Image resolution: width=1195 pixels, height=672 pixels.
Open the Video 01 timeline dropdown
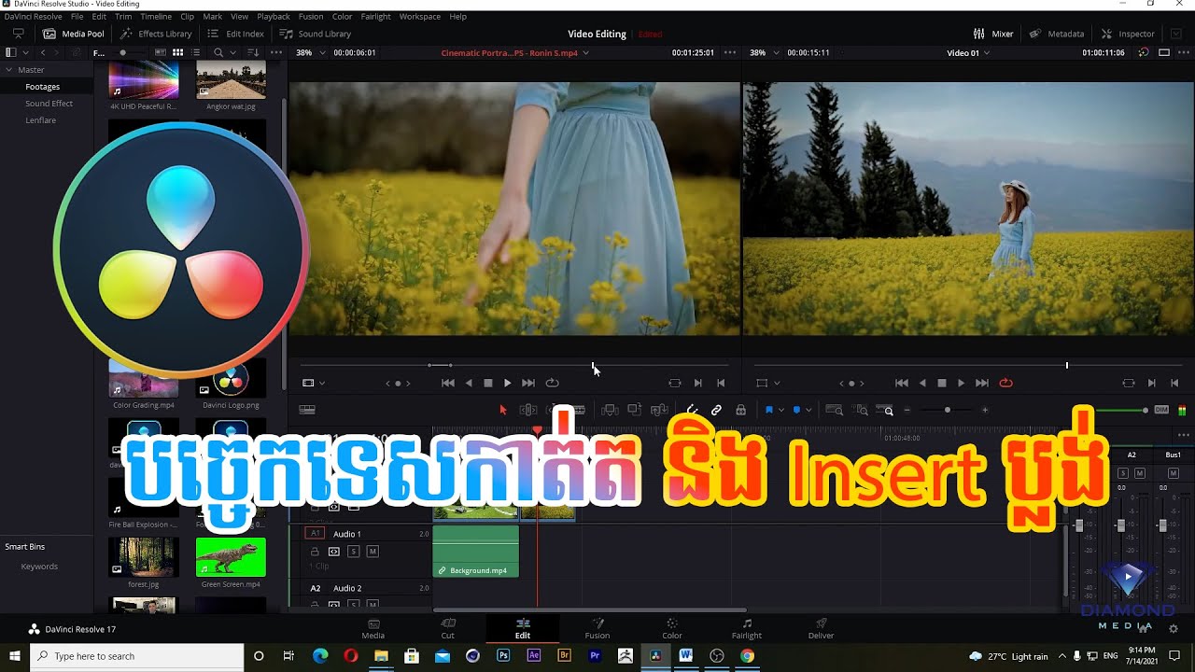tap(986, 53)
